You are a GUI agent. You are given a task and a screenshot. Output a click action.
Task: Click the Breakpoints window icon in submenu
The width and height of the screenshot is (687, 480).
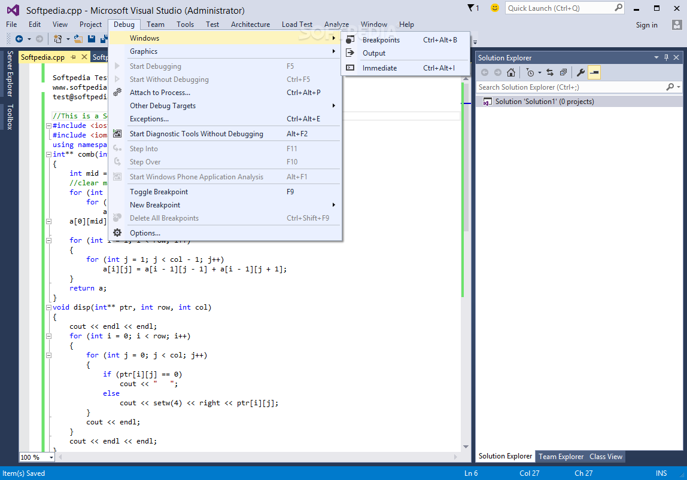tap(350, 40)
